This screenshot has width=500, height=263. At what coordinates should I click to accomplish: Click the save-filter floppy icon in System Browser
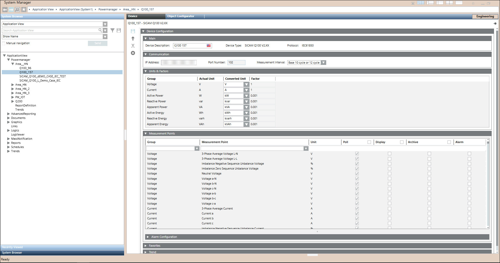(119, 30)
